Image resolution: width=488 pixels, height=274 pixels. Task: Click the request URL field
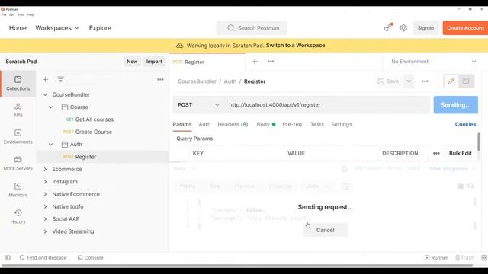[x=327, y=105]
